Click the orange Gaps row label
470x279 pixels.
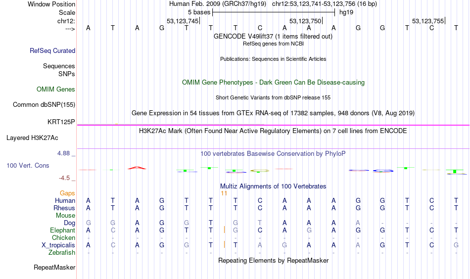click(x=67, y=193)
